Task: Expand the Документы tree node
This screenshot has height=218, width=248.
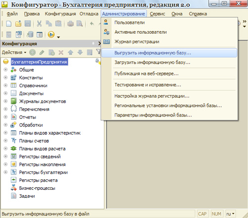Action: [x=5, y=93]
